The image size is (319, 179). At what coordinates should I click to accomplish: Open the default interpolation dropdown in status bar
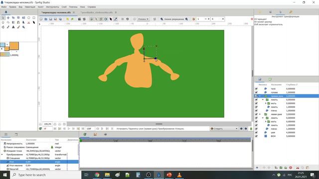click(x=224, y=129)
